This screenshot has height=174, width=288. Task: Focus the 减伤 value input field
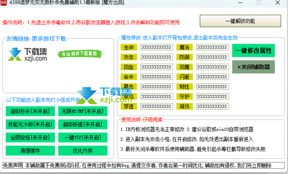click(212, 106)
